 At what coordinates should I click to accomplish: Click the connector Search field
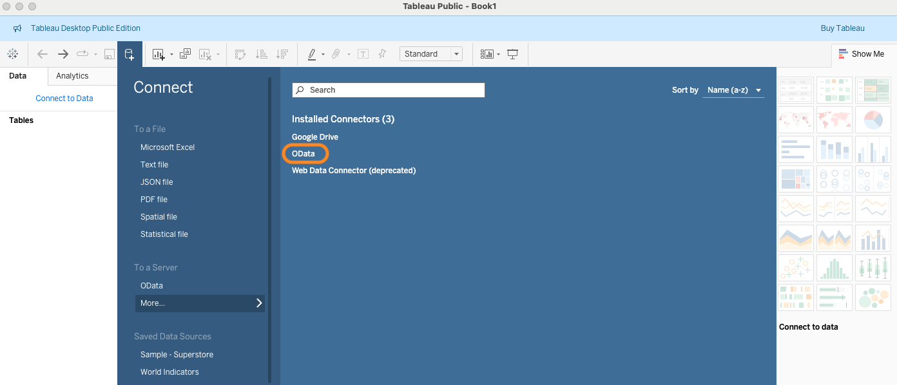tap(389, 90)
